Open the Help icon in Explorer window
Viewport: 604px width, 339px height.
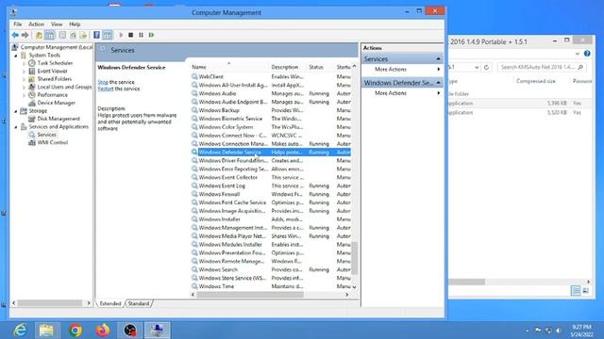click(x=587, y=54)
